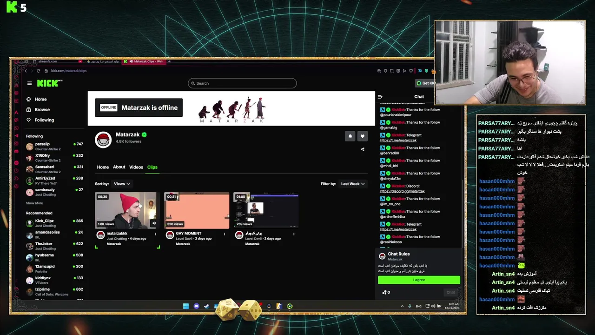
Task: Collapse the chat panel with arrow icon
Action: tap(380, 97)
